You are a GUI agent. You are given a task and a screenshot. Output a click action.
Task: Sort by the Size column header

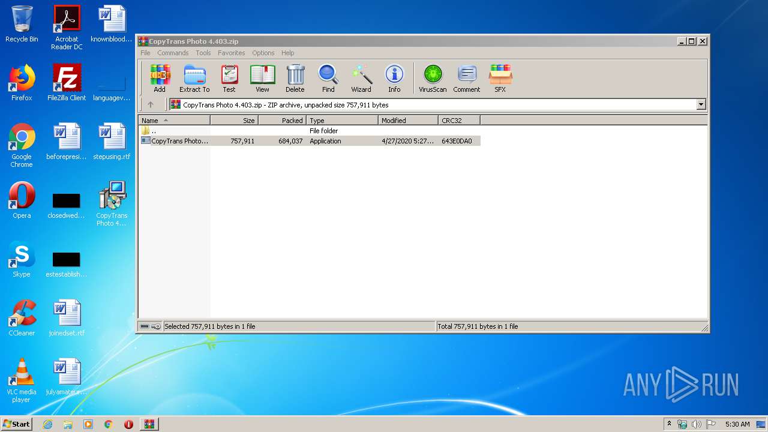pos(235,121)
